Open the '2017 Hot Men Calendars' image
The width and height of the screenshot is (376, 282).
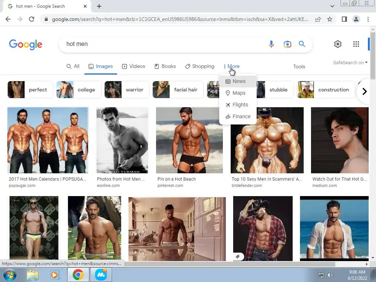[48, 140]
